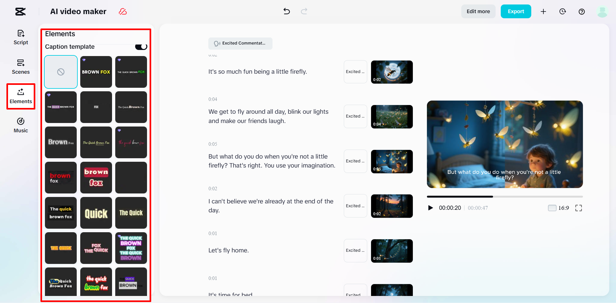The width and height of the screenshot is (616, 303).
Task: Select the teal-purple stacked caption template
Action: [131, 248]
